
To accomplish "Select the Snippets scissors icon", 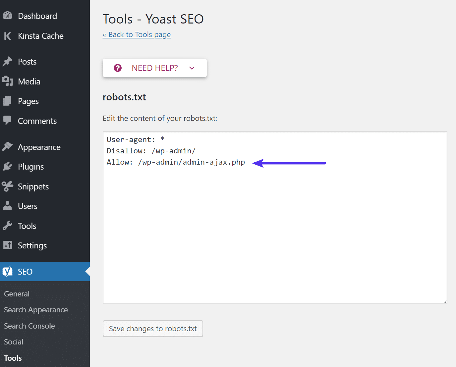I will (7, 186).
